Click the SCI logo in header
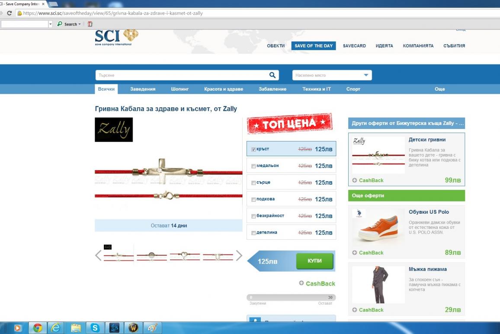The height and width of the screenshot is (334, 500). click(116, 37)
